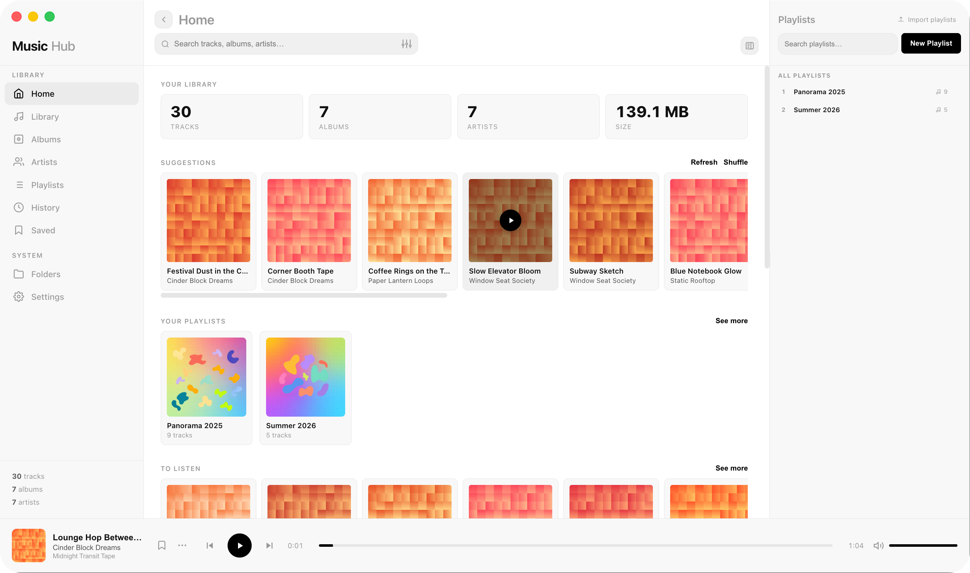Viewport: 970px width, 573px height.
Task: Click See more for To Listen
Action: tap(731, 468)
